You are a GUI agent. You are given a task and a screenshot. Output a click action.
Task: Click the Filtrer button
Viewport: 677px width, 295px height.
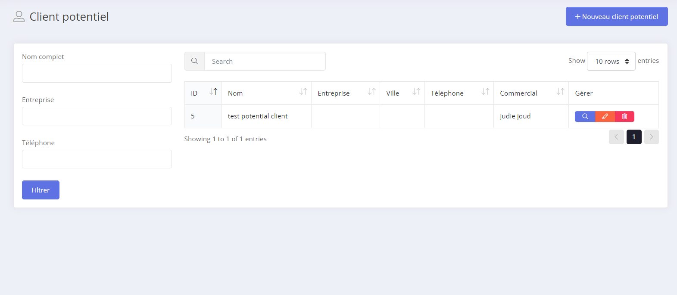[41, 190]
